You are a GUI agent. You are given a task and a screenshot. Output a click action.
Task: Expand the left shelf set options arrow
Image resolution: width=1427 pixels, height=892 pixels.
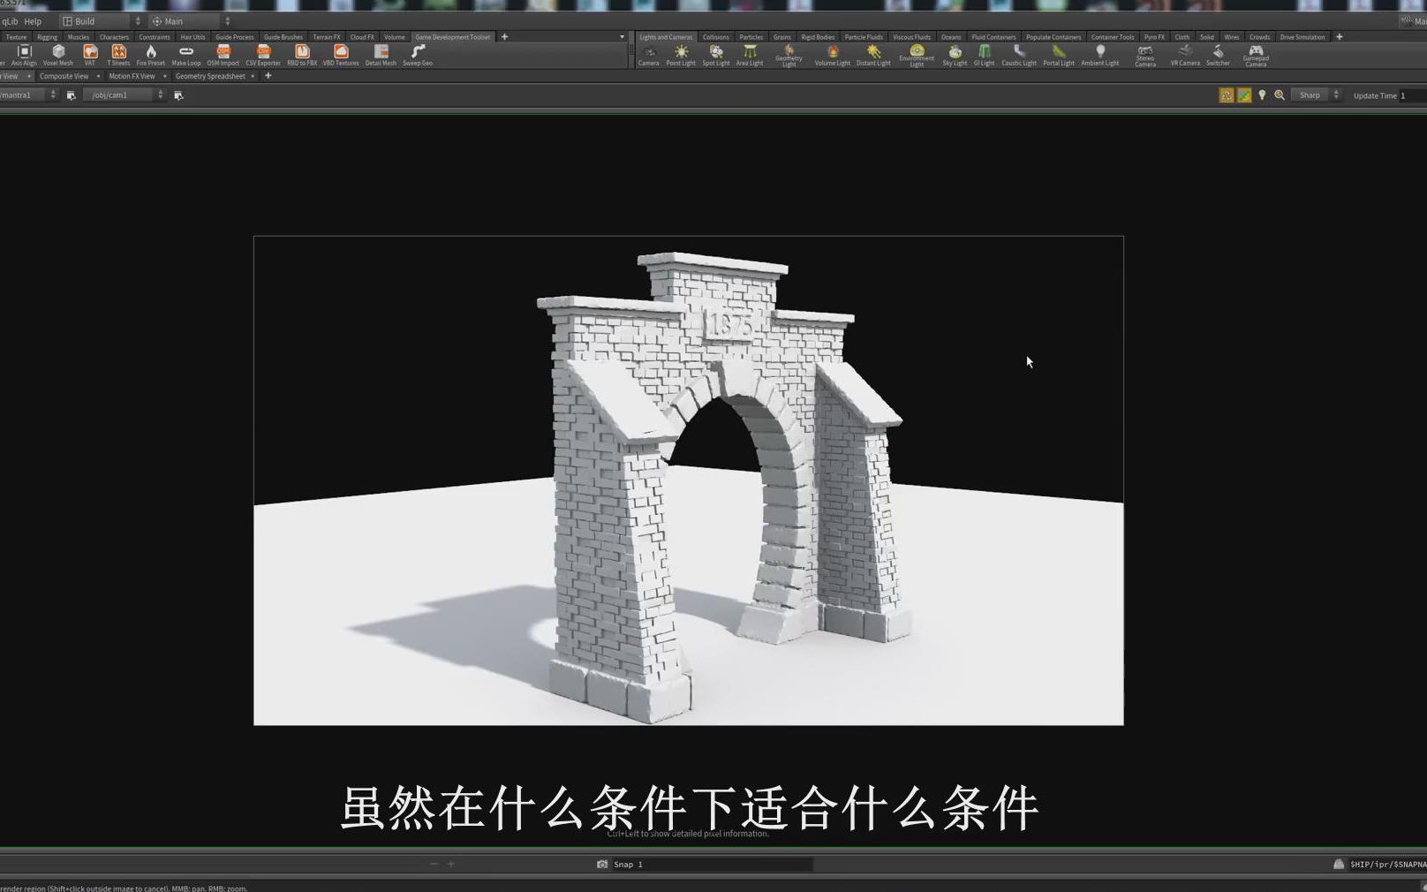click(x=622, y=37)
